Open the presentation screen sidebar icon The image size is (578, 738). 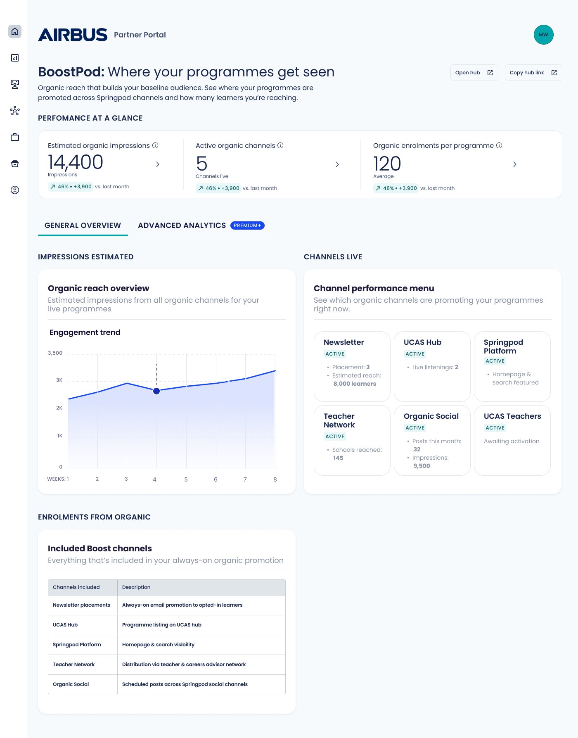pyautogui.click(x=15, y=84)
